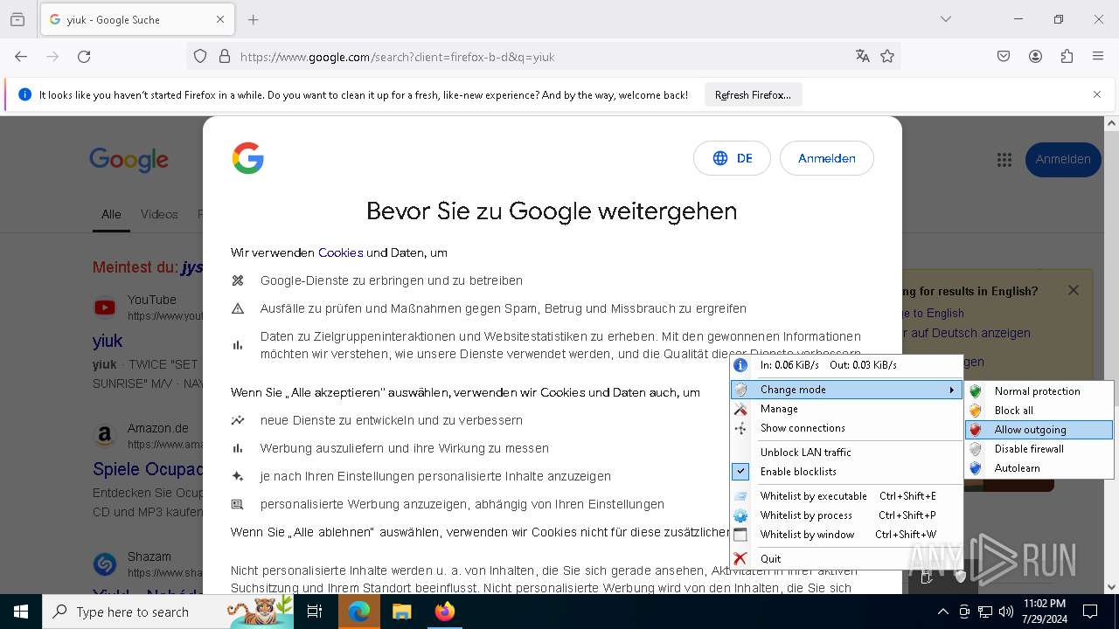The width and height of the screenshot is (1119, 629).
Task: Open Microsoft Edge from taskbar
Action: [359, 612]
